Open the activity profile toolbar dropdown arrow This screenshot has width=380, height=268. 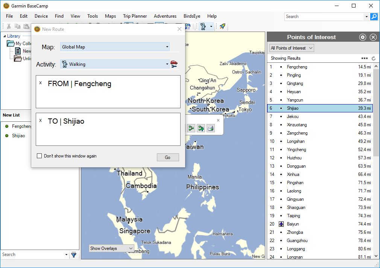pos(211,26)
